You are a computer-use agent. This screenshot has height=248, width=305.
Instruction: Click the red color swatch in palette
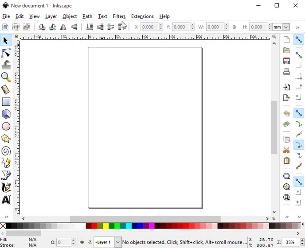[x=94, y=226]
